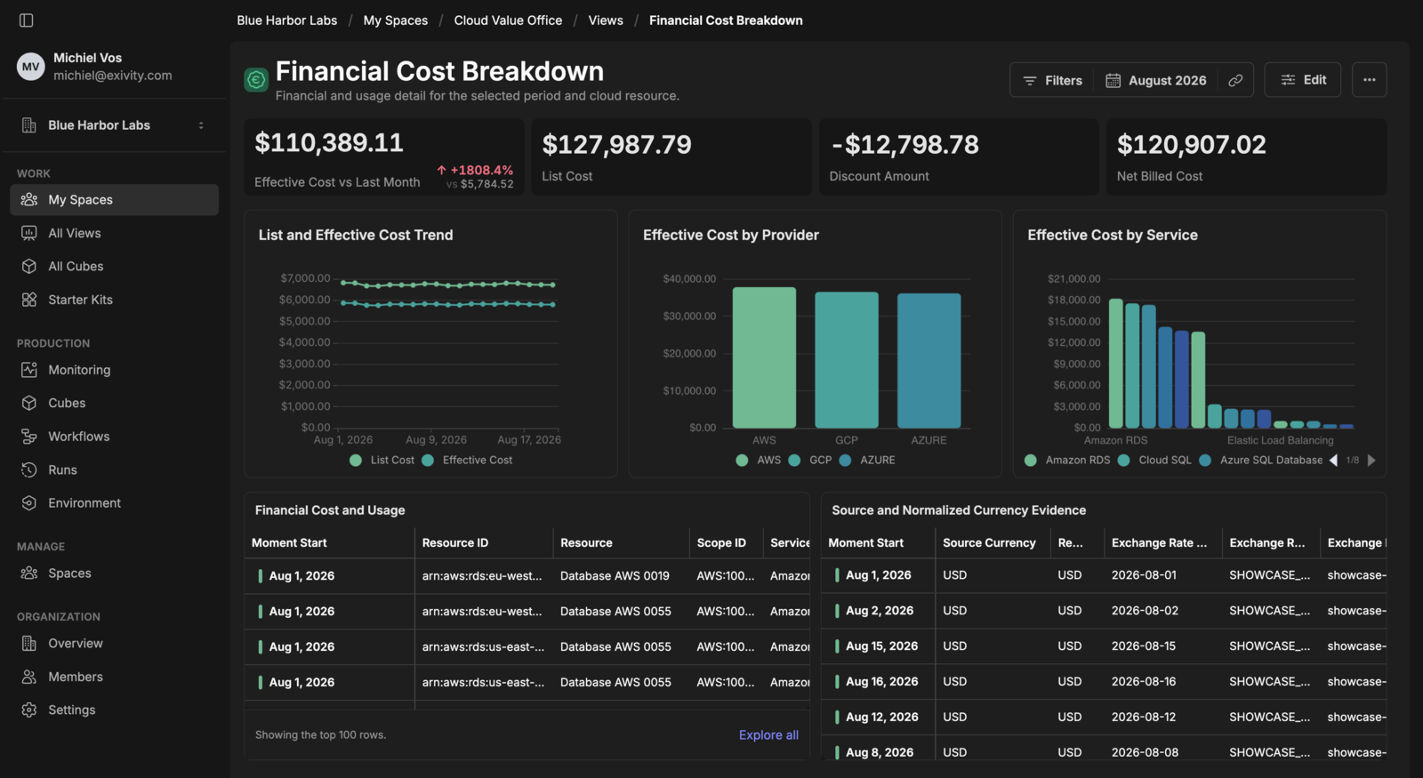Click the MV user avatar
Screen dimensions: 1423x778
pos(31,67)
